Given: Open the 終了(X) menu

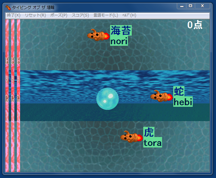Looking at the screenshot, I should tap(13, 15).
